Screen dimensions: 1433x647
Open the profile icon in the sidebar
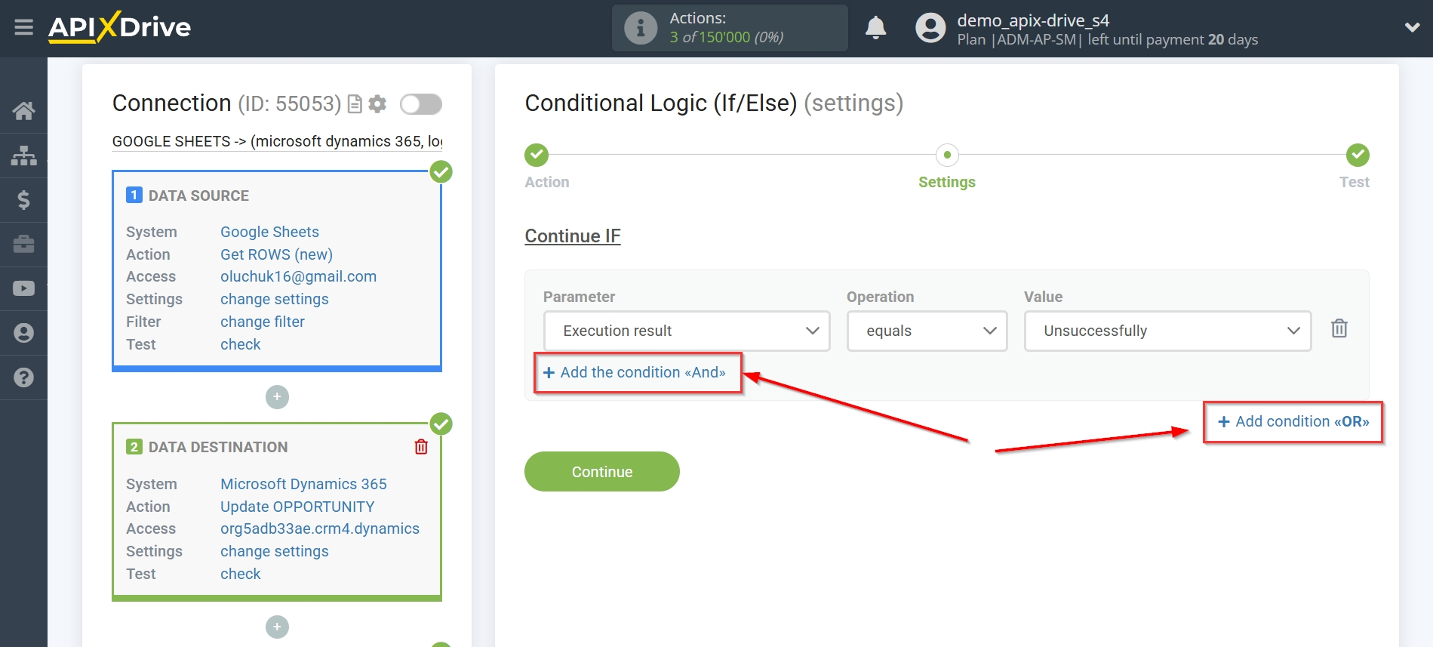23,333
